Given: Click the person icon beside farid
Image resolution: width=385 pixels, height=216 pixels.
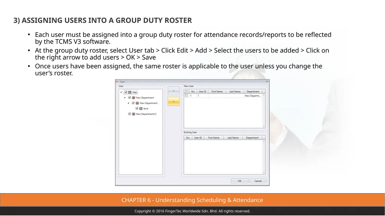Looking at the screenshot, I should 141,109.
